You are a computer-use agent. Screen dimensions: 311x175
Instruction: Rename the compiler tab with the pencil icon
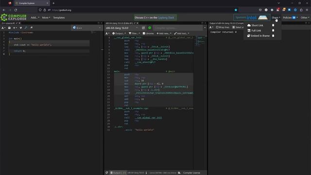coord(135,23)
